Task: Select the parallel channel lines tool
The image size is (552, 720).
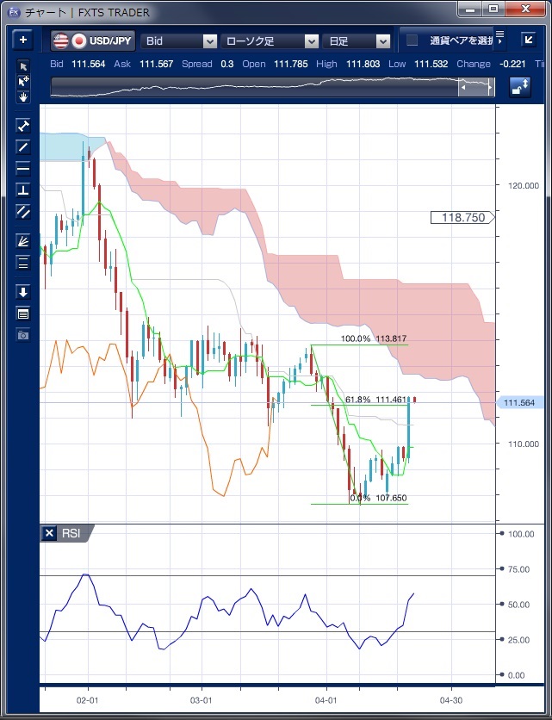Action: pos(23,211)
